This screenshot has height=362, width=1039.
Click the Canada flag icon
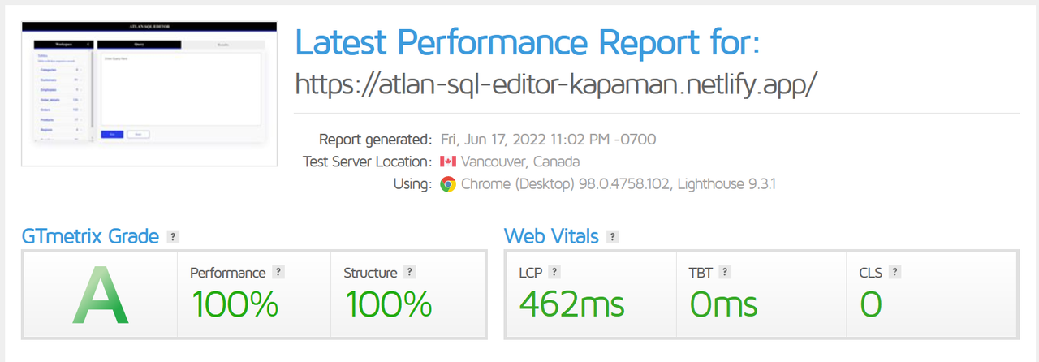[x=448, y=162]
